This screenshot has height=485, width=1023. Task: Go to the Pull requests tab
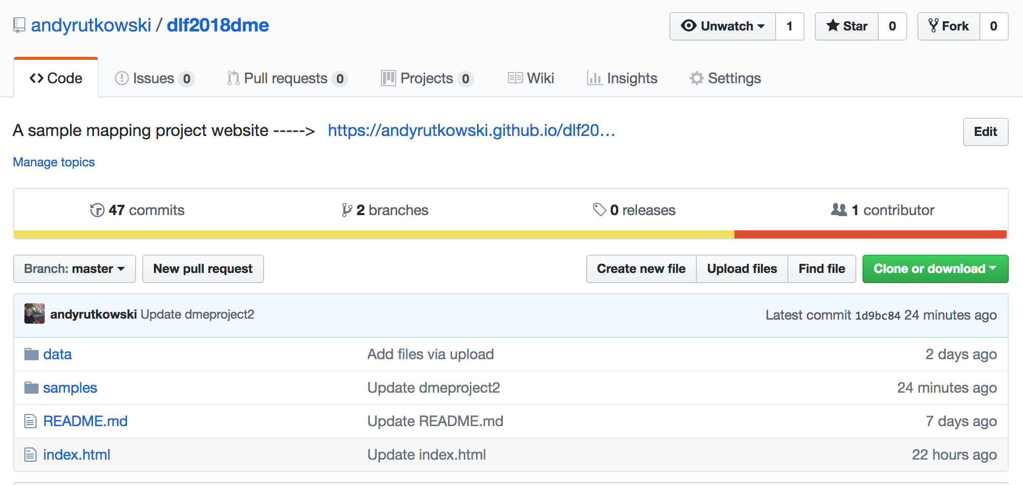tap(287, 78)
